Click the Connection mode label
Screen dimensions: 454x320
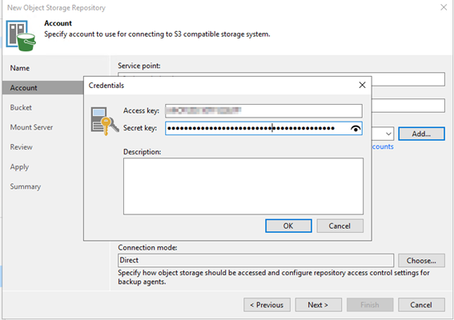point(147,247)
